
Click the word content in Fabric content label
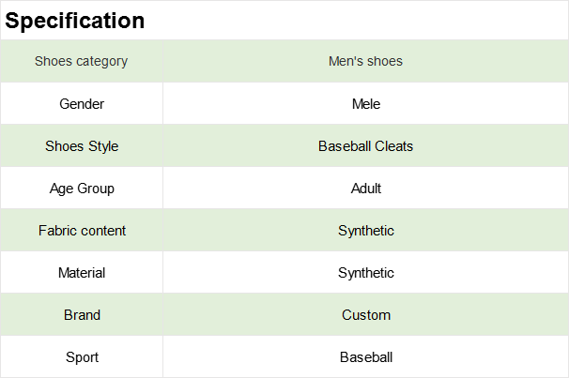(102, 231)
